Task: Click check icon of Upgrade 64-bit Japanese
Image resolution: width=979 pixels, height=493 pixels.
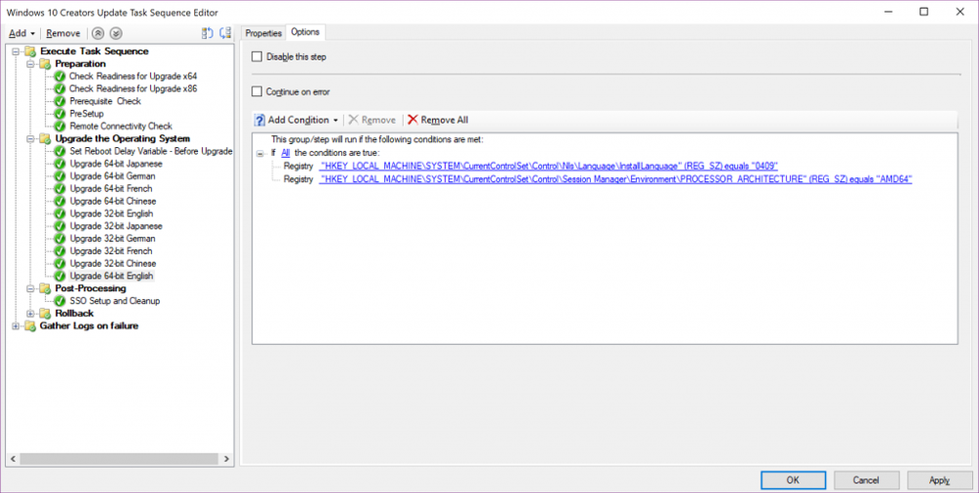Action: [60, 164]
